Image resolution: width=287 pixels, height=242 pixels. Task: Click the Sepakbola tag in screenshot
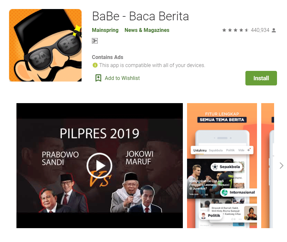coord(227,167)
